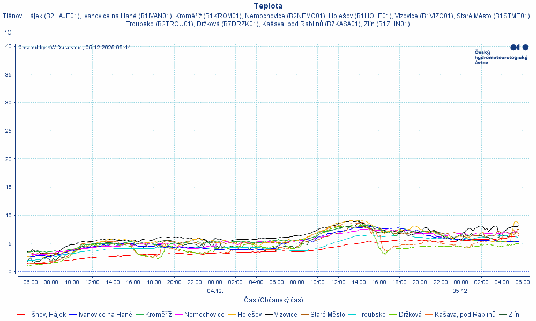The width and height of the screenshot is (536, 321).
Task: Click the 04.12. date label on the time axis
Action: click(214, 291)
